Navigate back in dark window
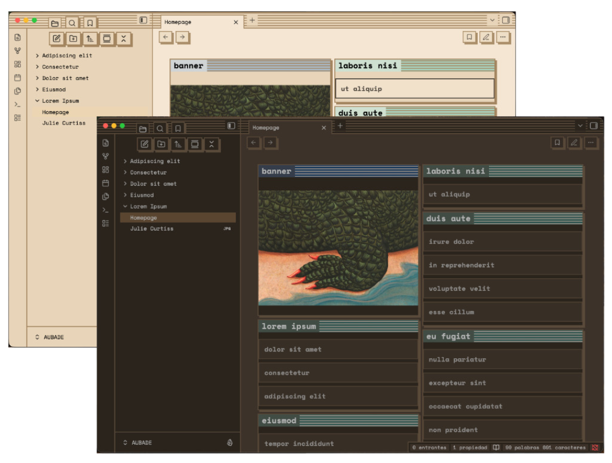The height and width of the screenshot is (463, 612). pyautogui.click(x=254, y=142)
